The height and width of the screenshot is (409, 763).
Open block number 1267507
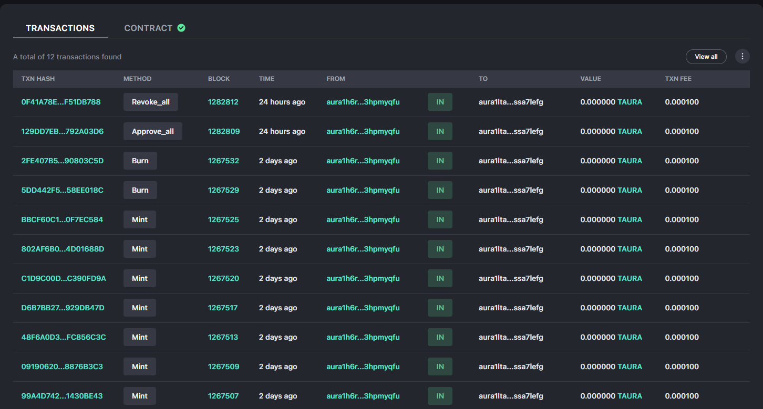pyautogui.click(x=223, y=396)
